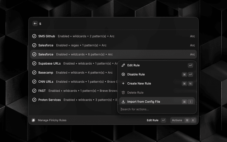
Task: Click the command key icon in Actions button
Action: click(x=187, y=120)
